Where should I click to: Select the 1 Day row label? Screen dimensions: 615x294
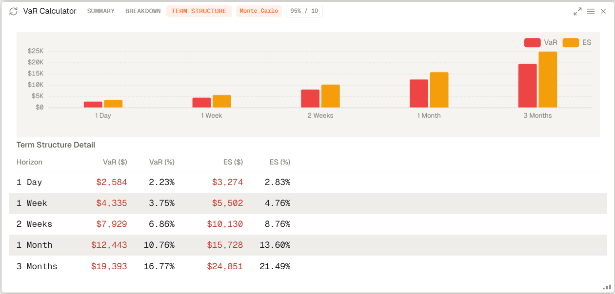click(29, 182)
